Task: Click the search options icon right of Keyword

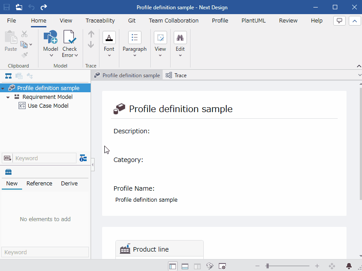Action: (x=83, y=158)
